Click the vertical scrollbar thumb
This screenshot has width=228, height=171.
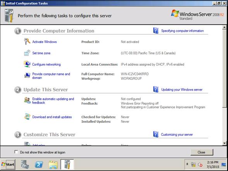click(x=225, y=68)
